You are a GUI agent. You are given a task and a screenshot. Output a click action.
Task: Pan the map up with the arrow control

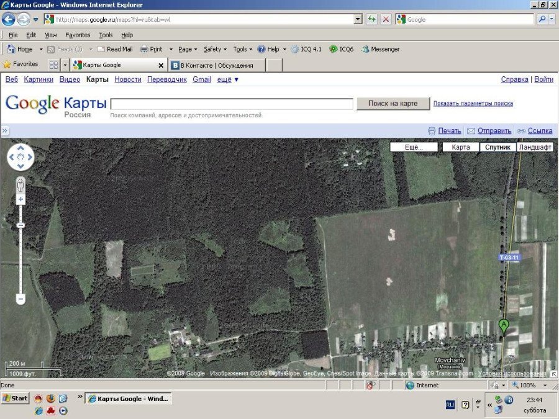click(x=20, y=148)
